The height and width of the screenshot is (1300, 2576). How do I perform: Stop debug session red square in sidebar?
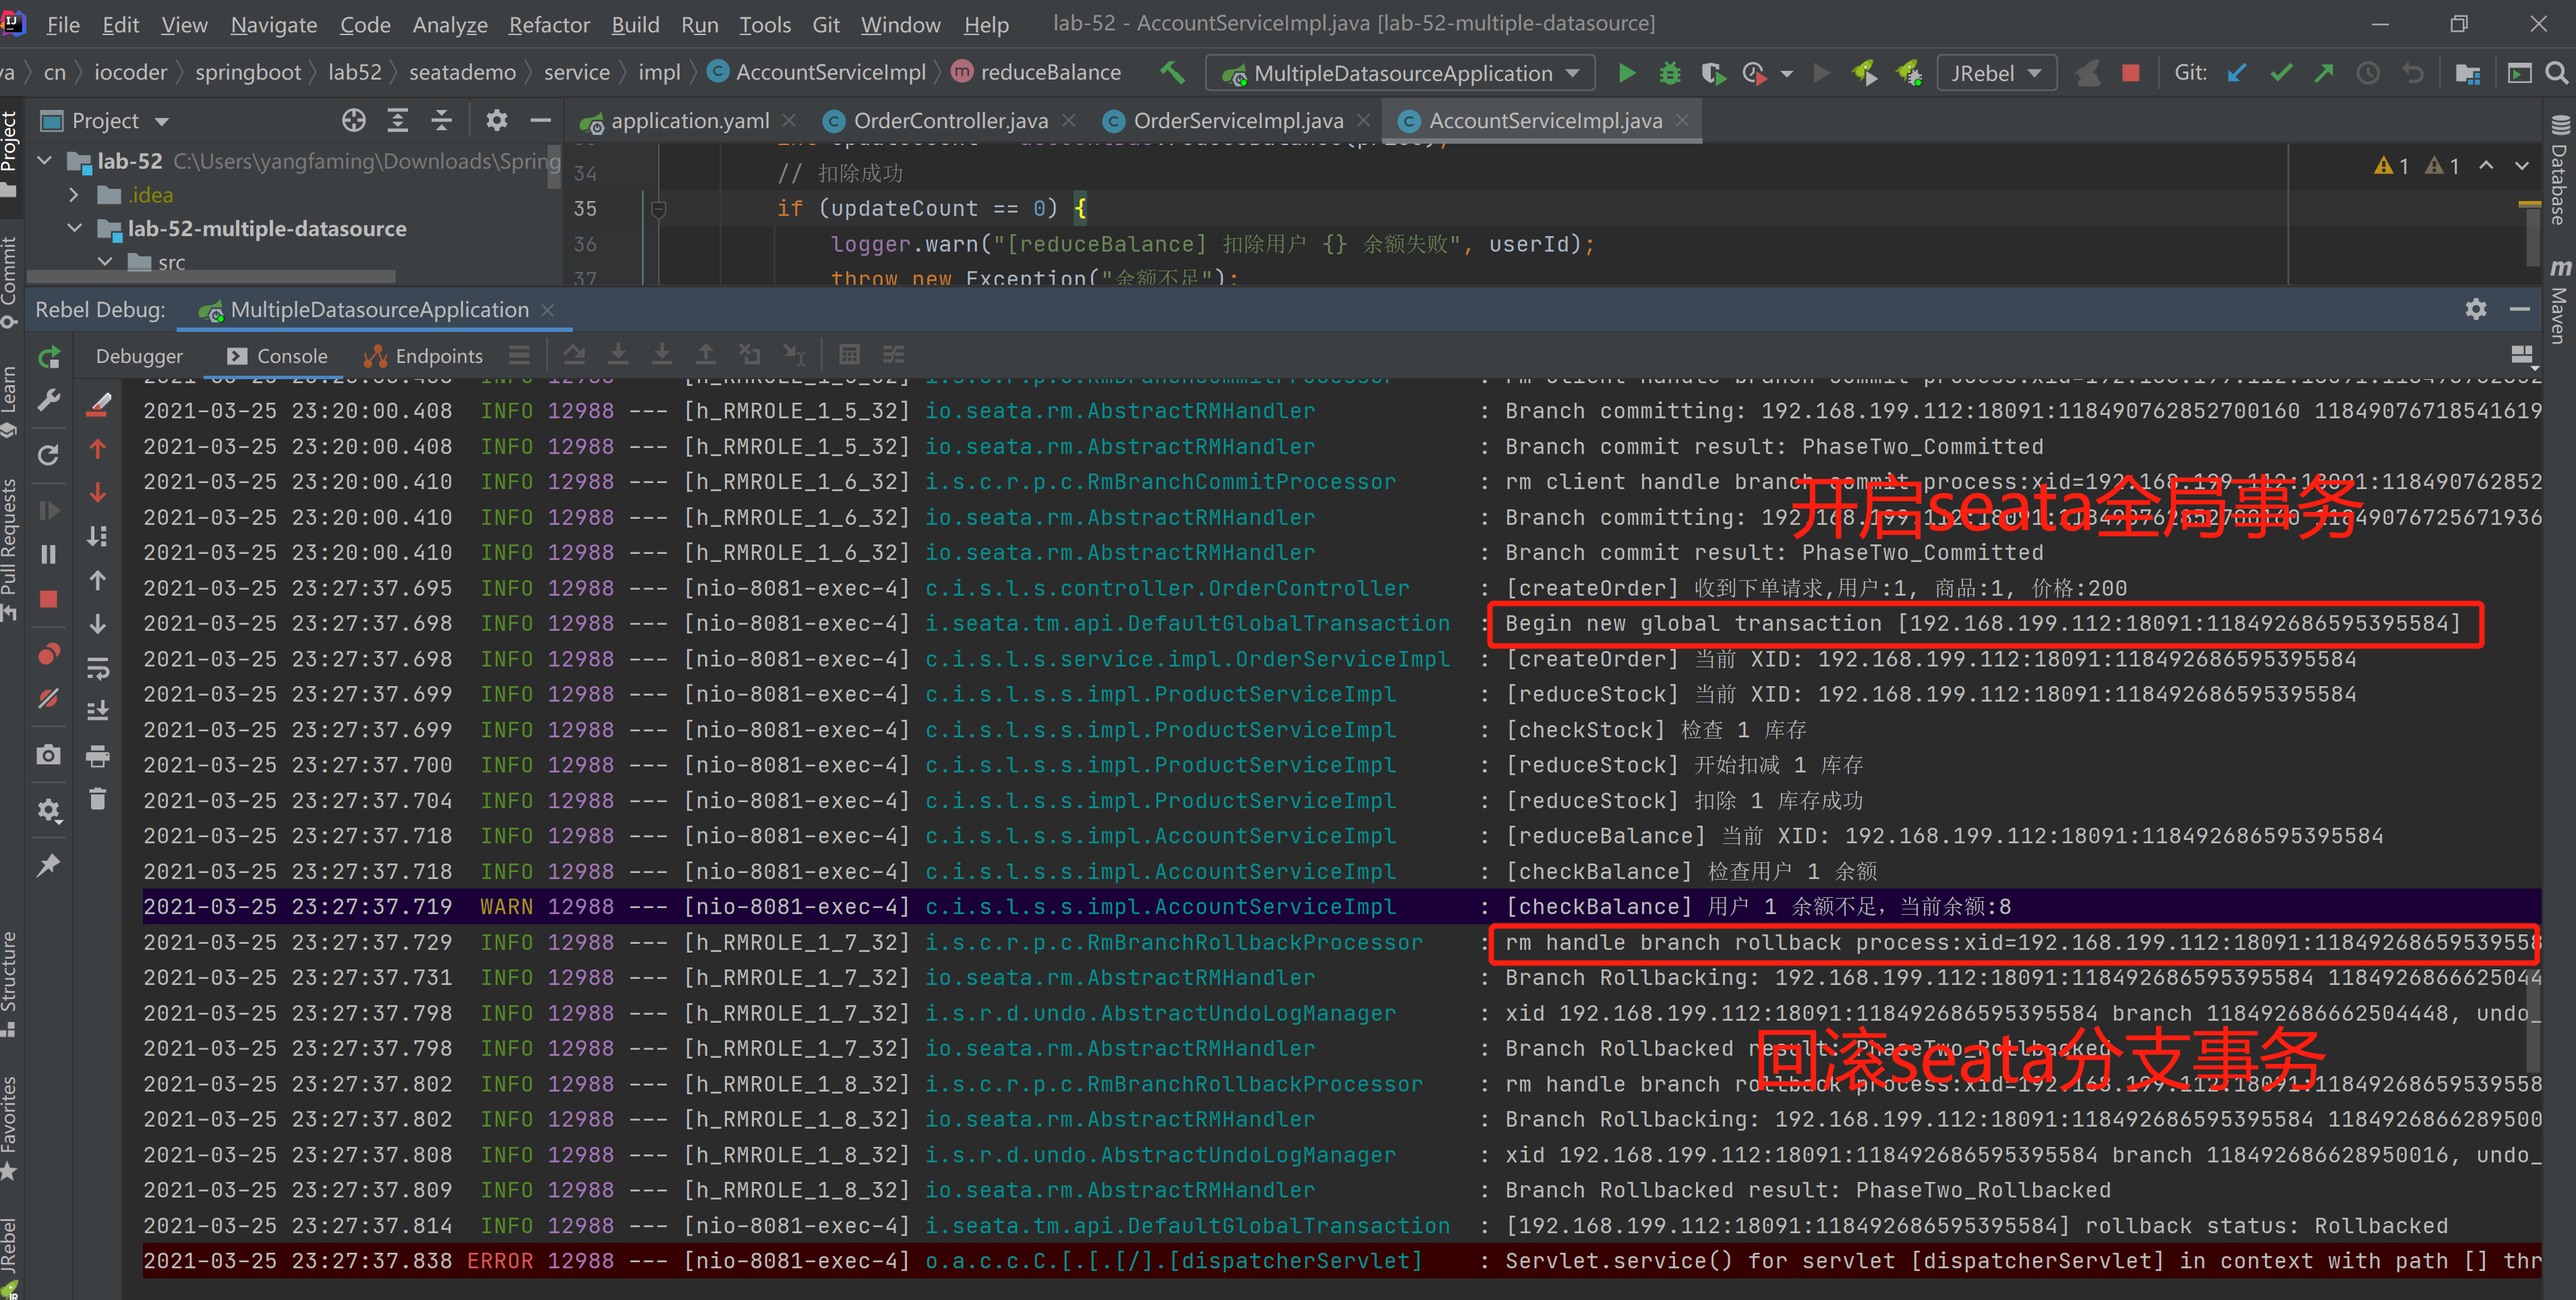48,598
